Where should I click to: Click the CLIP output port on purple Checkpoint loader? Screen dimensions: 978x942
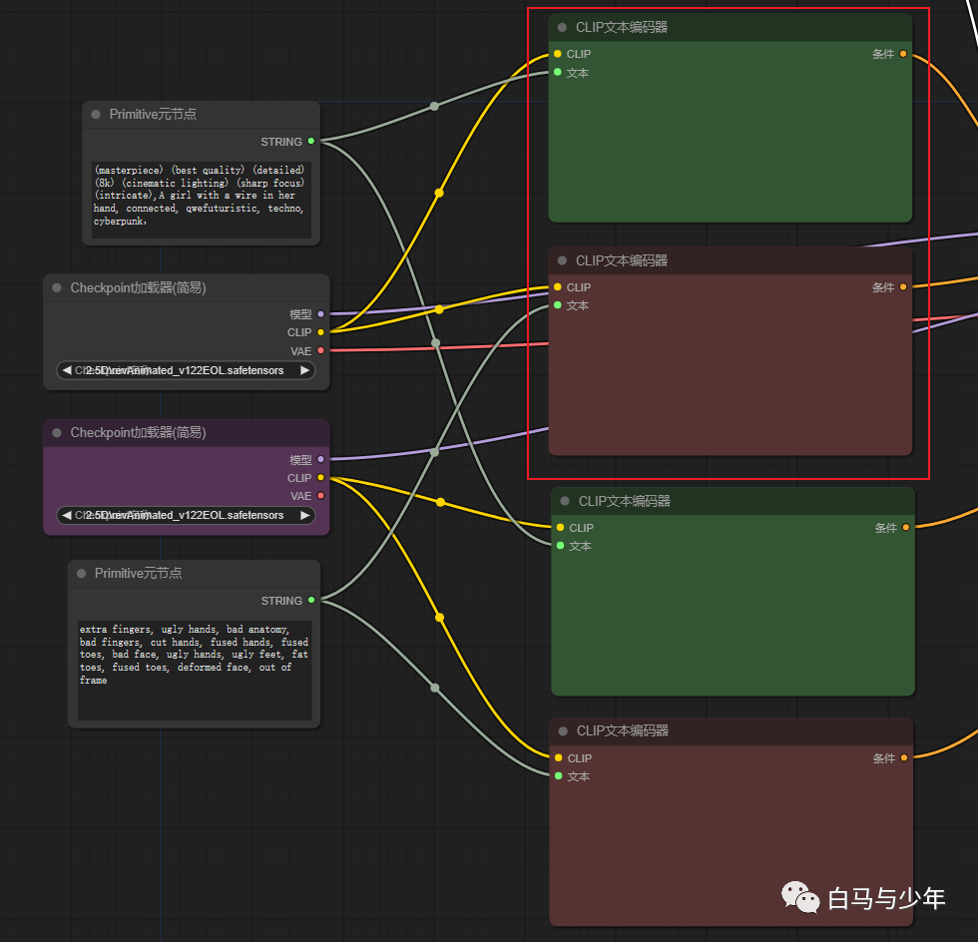click(x=320, y=478)
